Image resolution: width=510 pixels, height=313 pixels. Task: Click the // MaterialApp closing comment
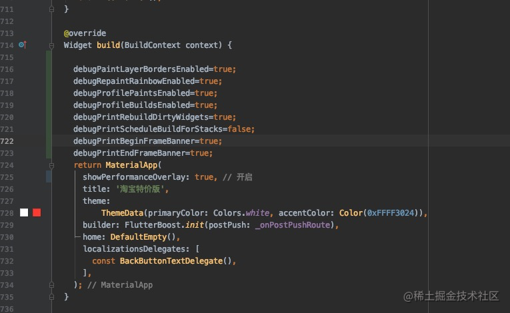(x=120, y=285)
